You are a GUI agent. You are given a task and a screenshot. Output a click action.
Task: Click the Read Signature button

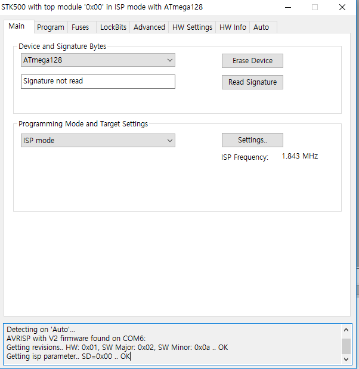252,82
